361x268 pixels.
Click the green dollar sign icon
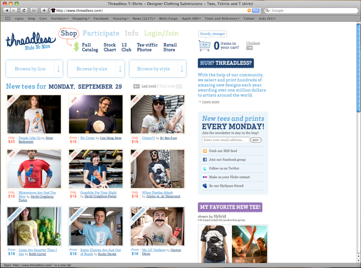pyautogui.click(x=77, y=47)
